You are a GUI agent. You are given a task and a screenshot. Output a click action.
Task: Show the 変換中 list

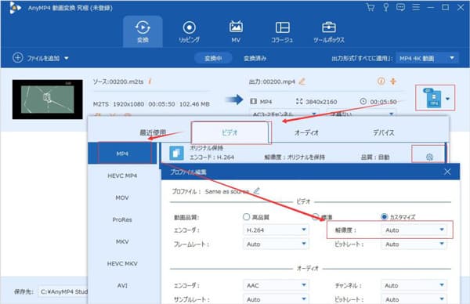213,58
